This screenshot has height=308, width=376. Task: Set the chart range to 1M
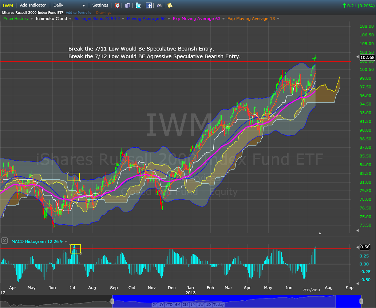[x=193, y=305]
